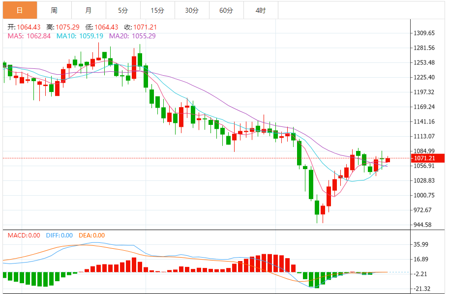The height and width of the screenshot is (294, 449).
Task: Click the last red candlestick on the chart
Action: [388, 160]
